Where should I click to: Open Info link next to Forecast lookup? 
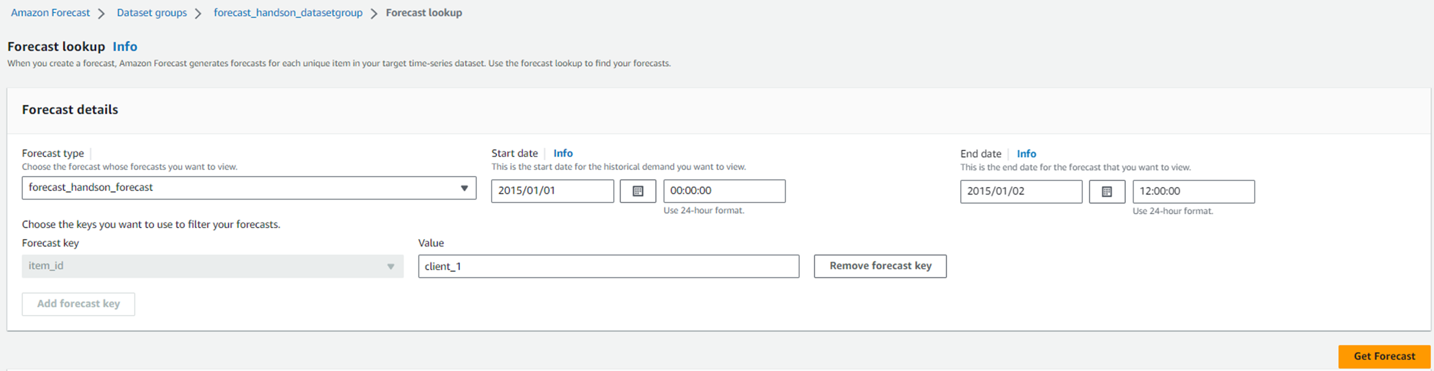(x=125, y=47)
